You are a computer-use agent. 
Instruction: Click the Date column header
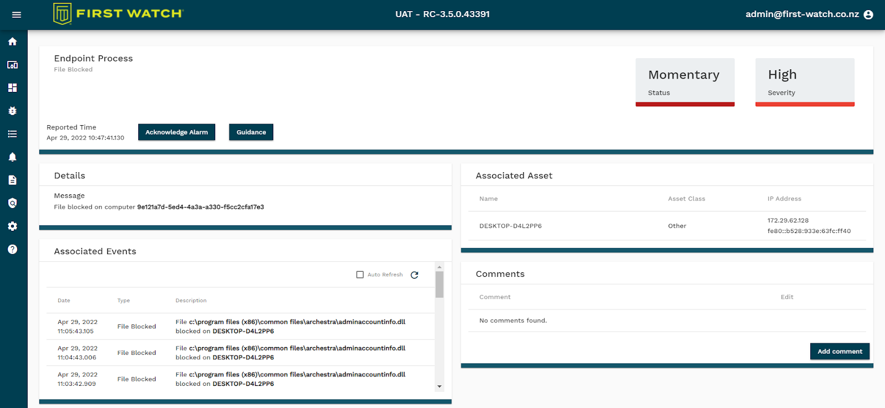point(64,301)
